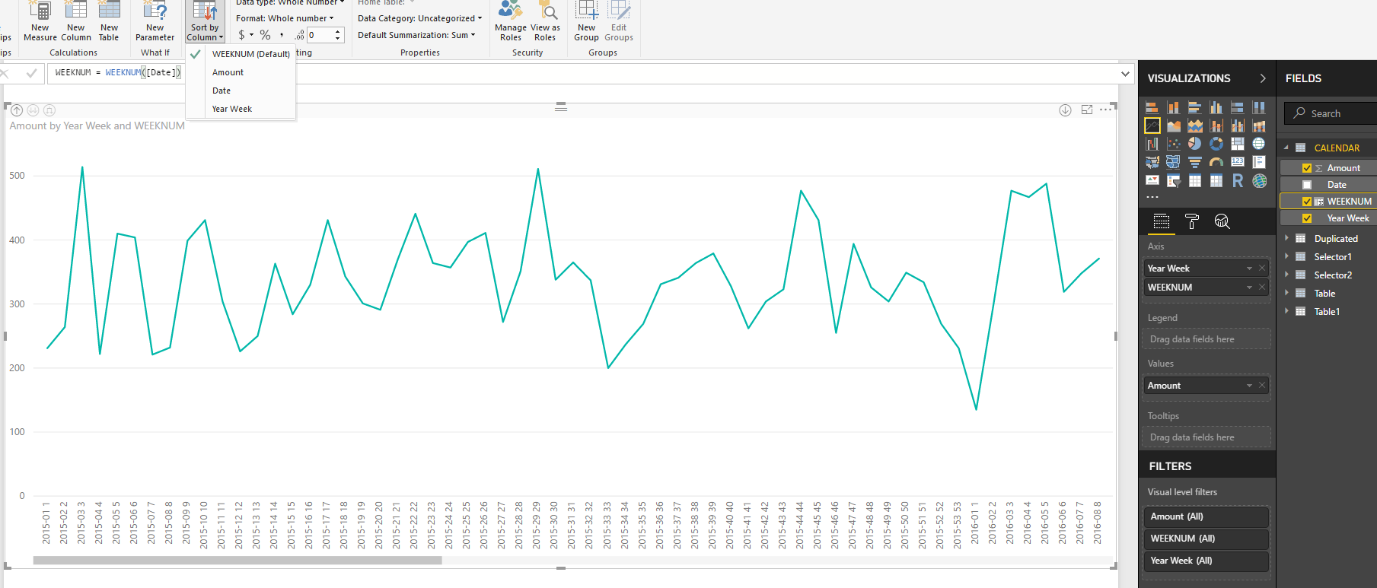Open the Analytics magnifier pane
This screenshot has height=588, width=1377.
pyautogui.click(x=1222, y=221)
